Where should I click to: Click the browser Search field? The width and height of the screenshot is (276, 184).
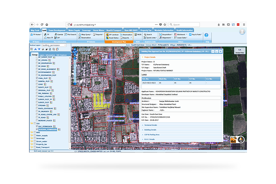tap(184, 25)
